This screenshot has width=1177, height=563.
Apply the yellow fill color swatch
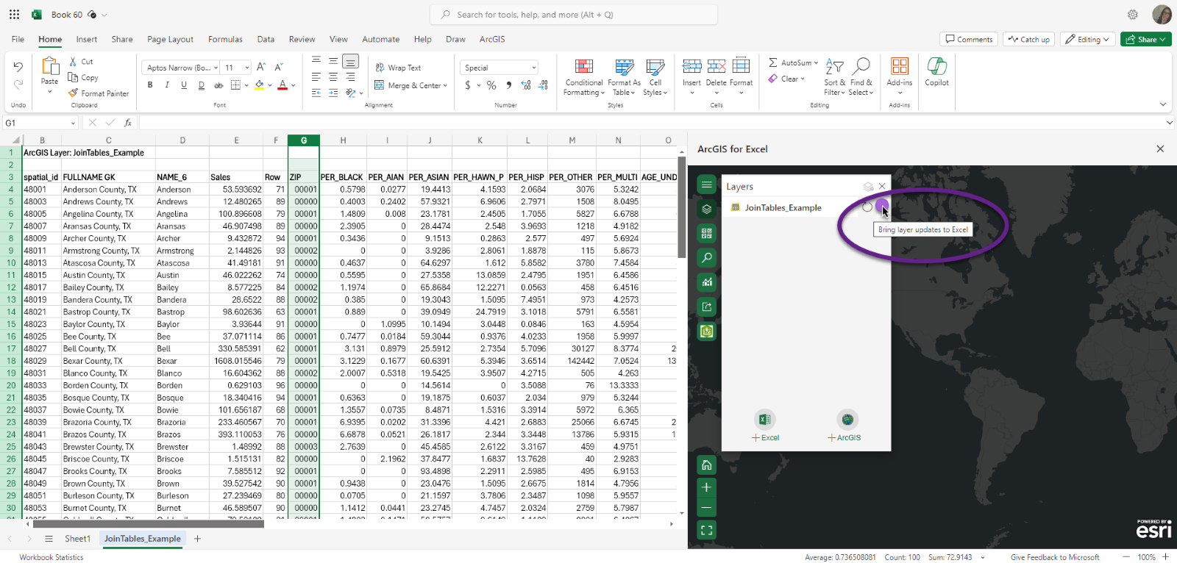click(x=259, y=85)
